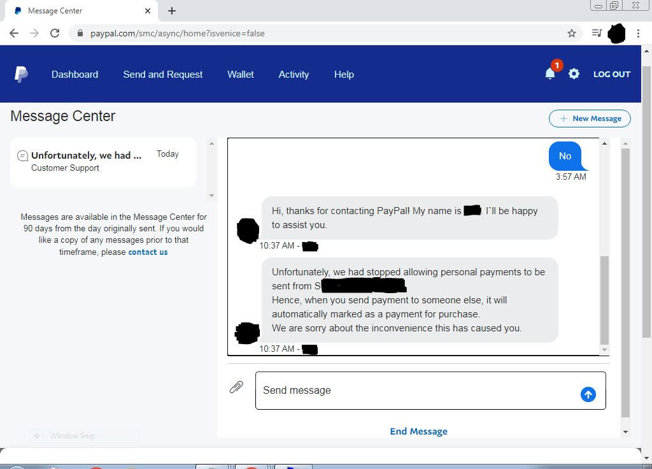Click the PayPal logo icon
This screenshot has width=652, height=469.
21,75
